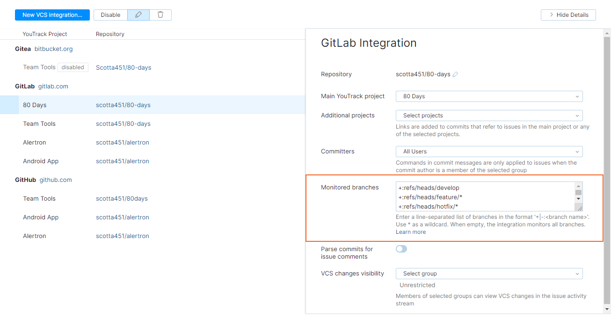Click inside the Monitored branches text area
Viewport: 611px width, 333px height.
[482, 196]
